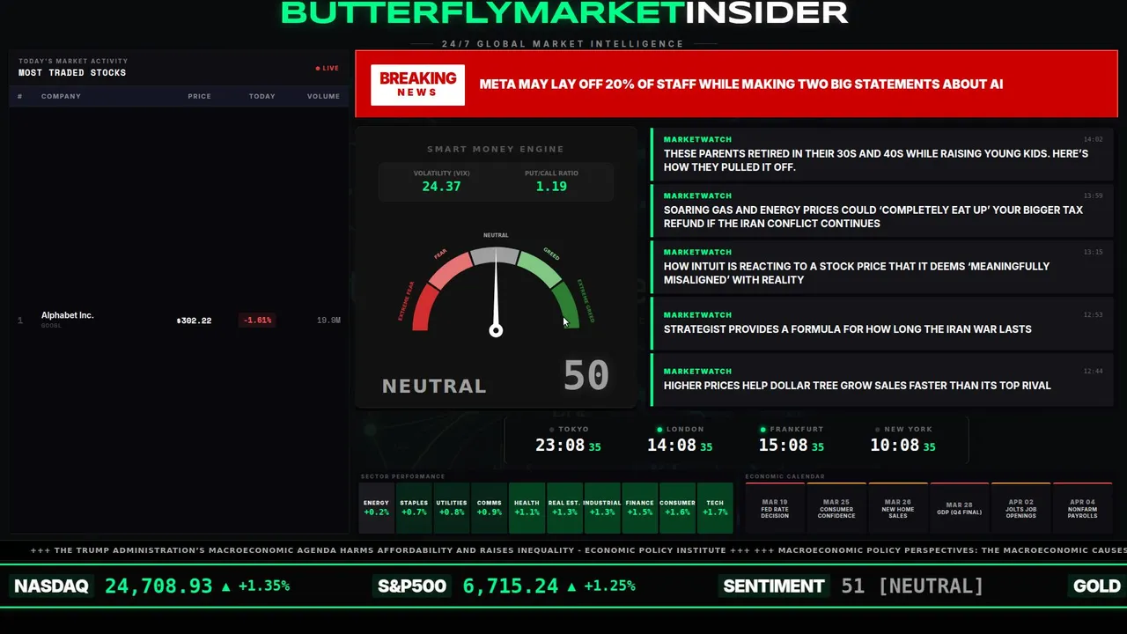Open the Mar 28 GDP (Q4 Final) event
1127x634 pixels.
click(960, 508)
